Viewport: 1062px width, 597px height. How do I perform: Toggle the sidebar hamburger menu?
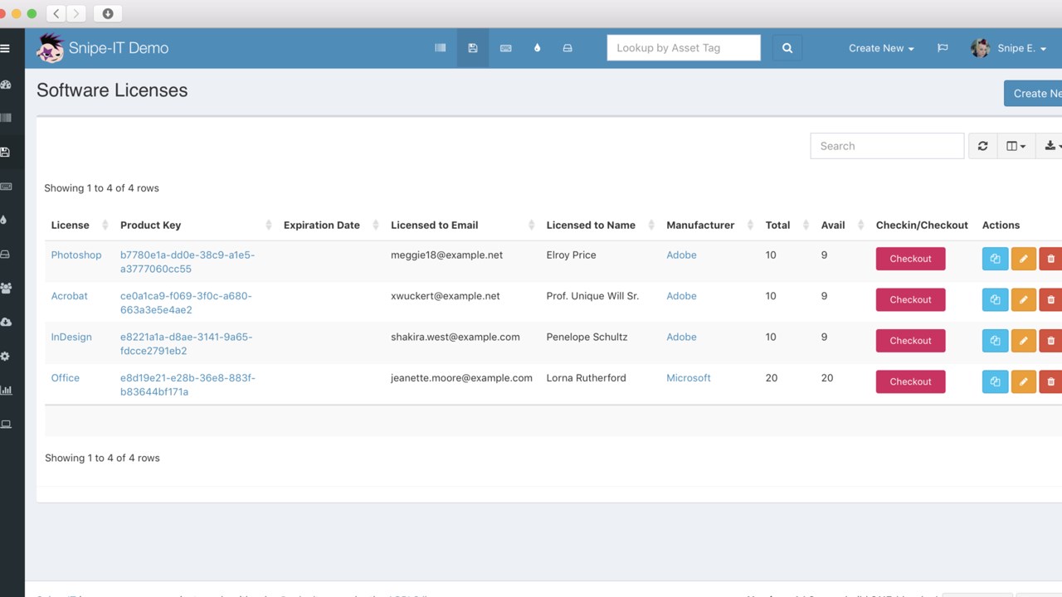[5, 48]
